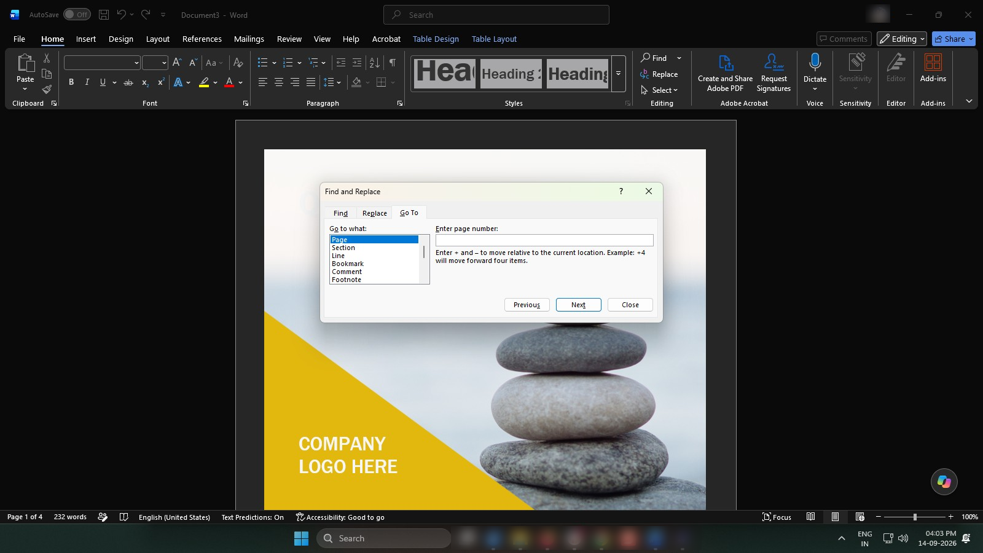This screenshot has width=983, height=553.
Task: Click the Format Painter icon
Action: [x=47, y=89]
